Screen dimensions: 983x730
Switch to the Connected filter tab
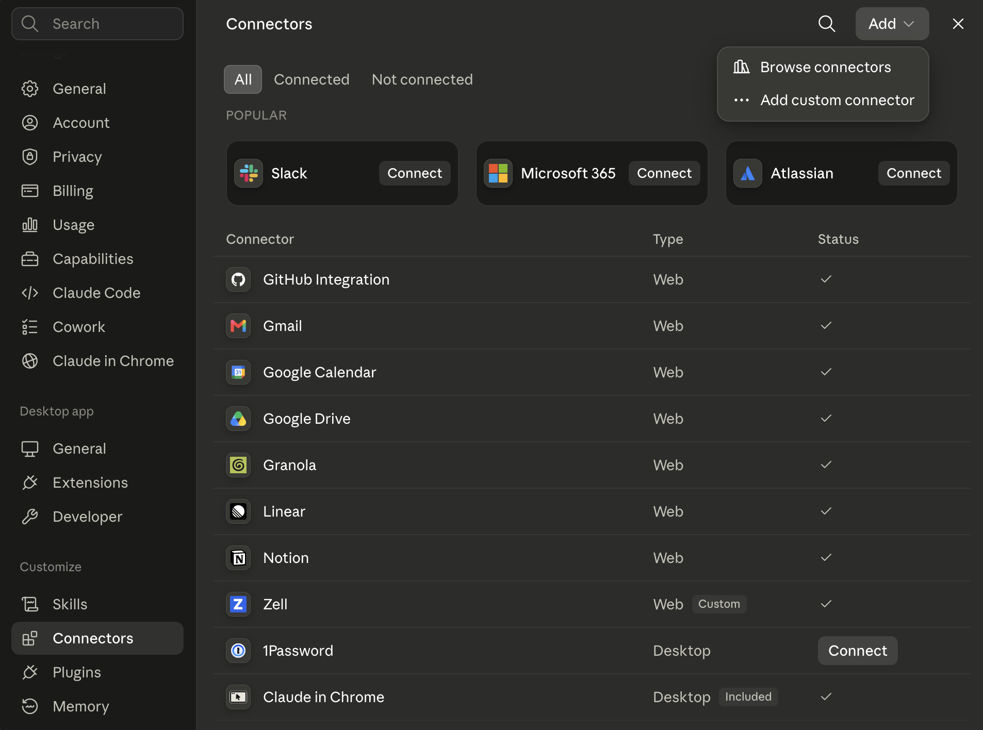[x=312, y=79]
